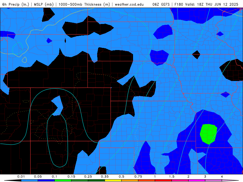243x182 pixels.
Task: Click the "MSLP (mb)" header label
Action: coord(44,4)
